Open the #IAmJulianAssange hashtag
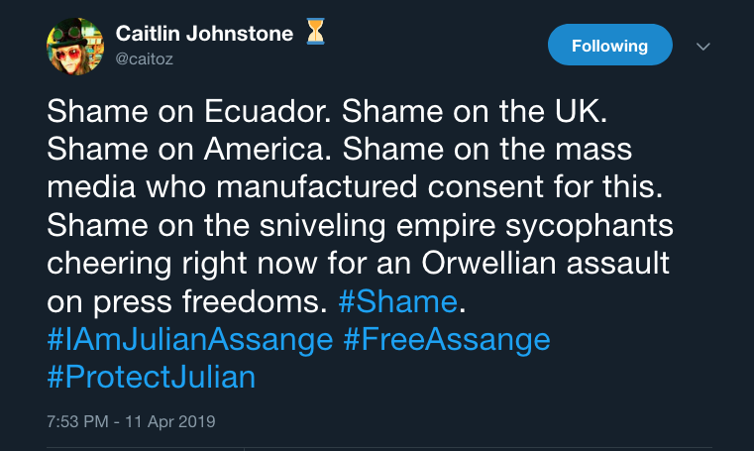754x451 pixels. 189,339
